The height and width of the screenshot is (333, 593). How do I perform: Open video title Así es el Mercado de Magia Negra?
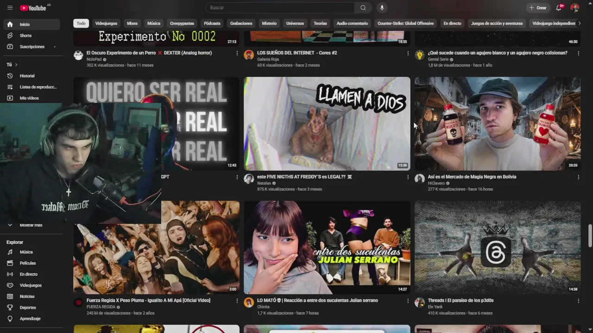(472, 177)
